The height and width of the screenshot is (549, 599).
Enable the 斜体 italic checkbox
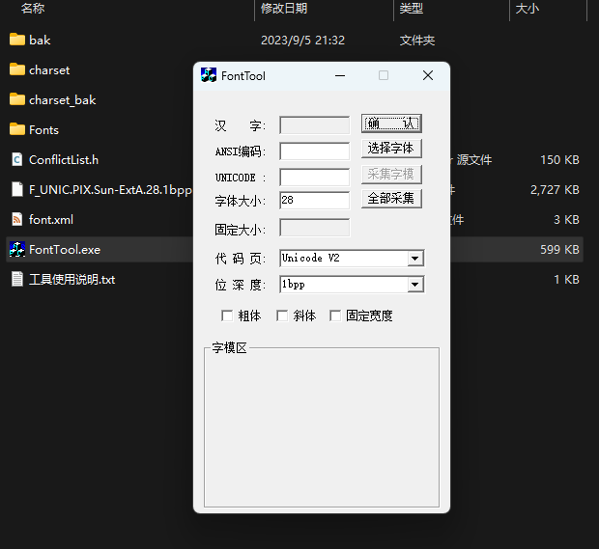pos(282,316)
